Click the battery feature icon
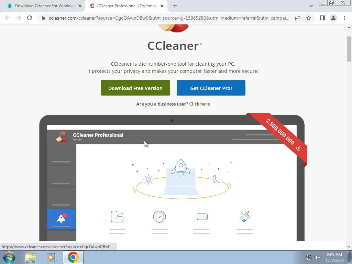Image resolution: width=352 pixels, height=264 pixels. click(202, 217)
